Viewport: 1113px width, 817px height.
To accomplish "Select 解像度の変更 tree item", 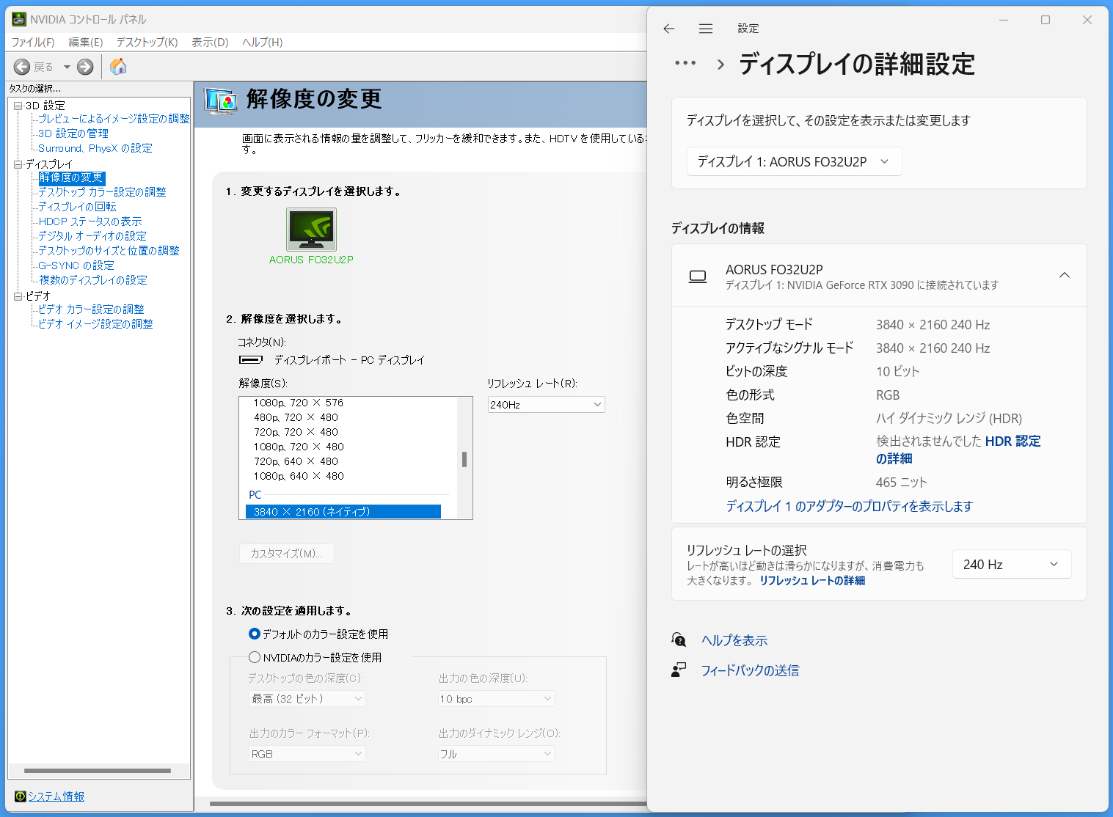I will [71, 177].
